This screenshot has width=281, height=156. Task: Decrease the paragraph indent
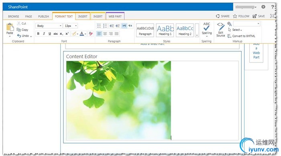coord(112,26)
